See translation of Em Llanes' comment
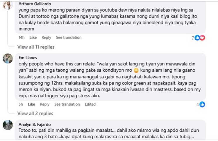 67,104
